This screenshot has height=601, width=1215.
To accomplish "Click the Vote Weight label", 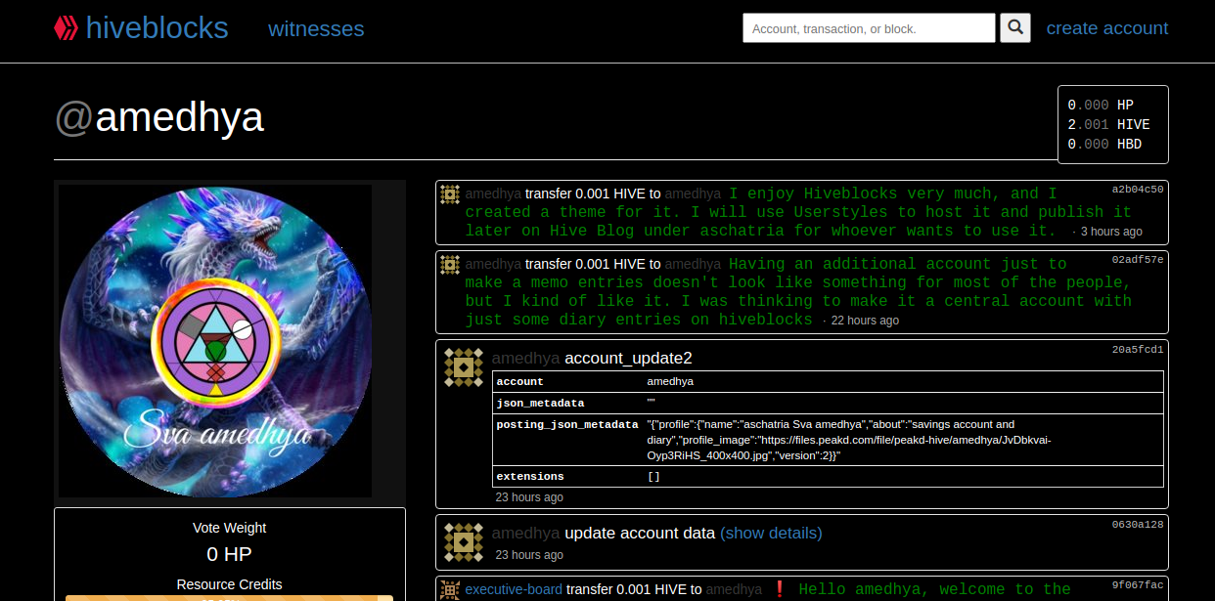I will click(230, 528).
